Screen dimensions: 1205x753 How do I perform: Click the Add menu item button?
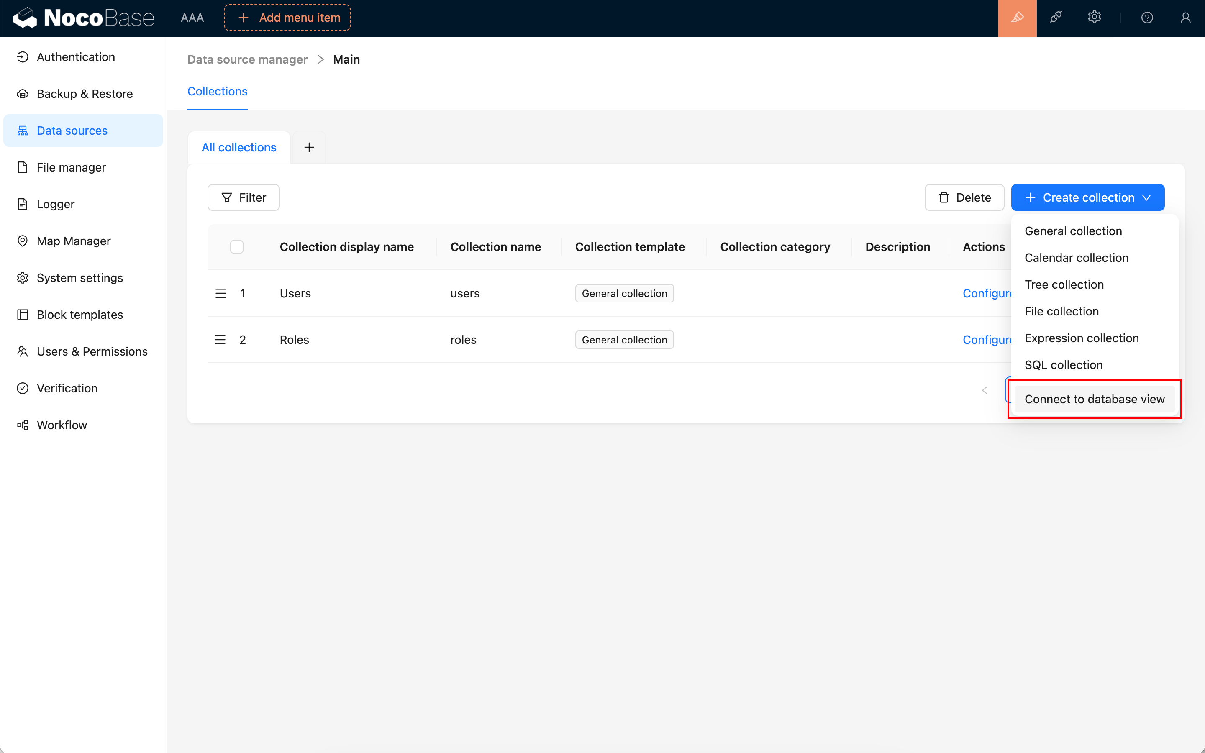pos(287,18)
